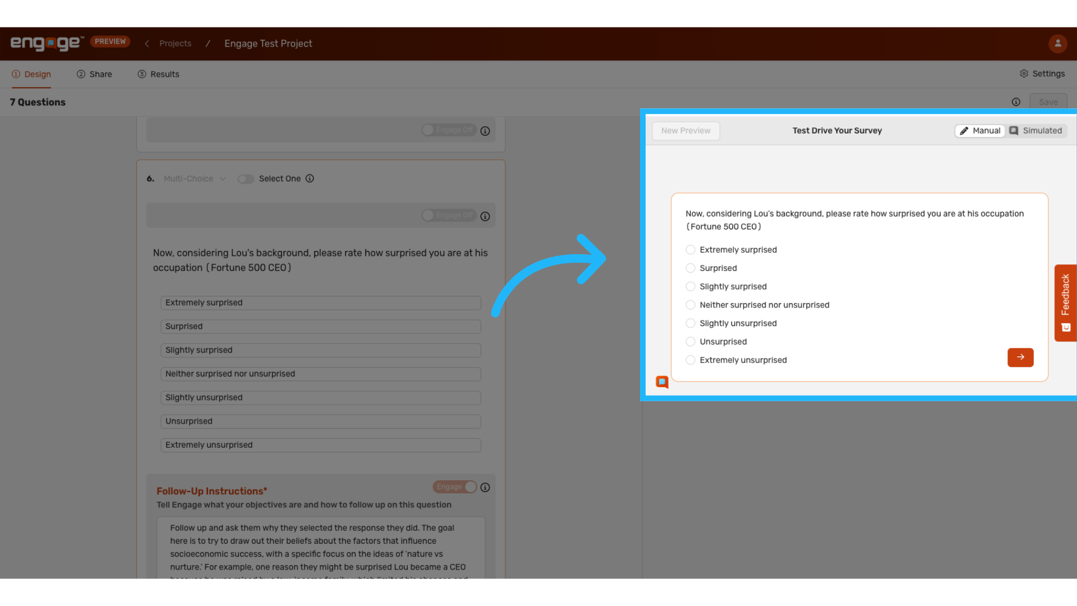Click the Test Drive Your Survey title

[837, 131]
